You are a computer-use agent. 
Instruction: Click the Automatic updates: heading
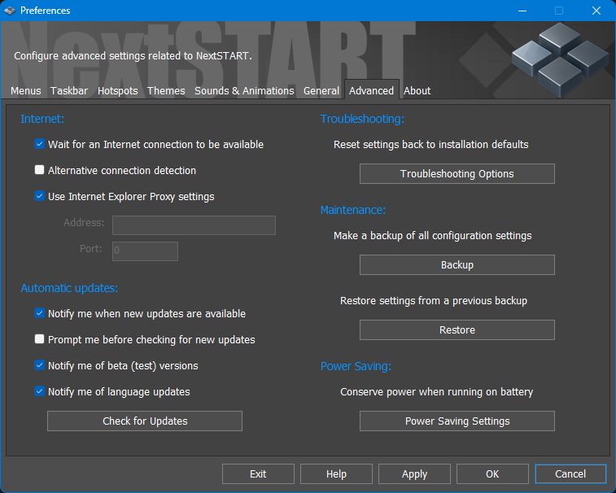pyautogui.click(x=69, y=288)
